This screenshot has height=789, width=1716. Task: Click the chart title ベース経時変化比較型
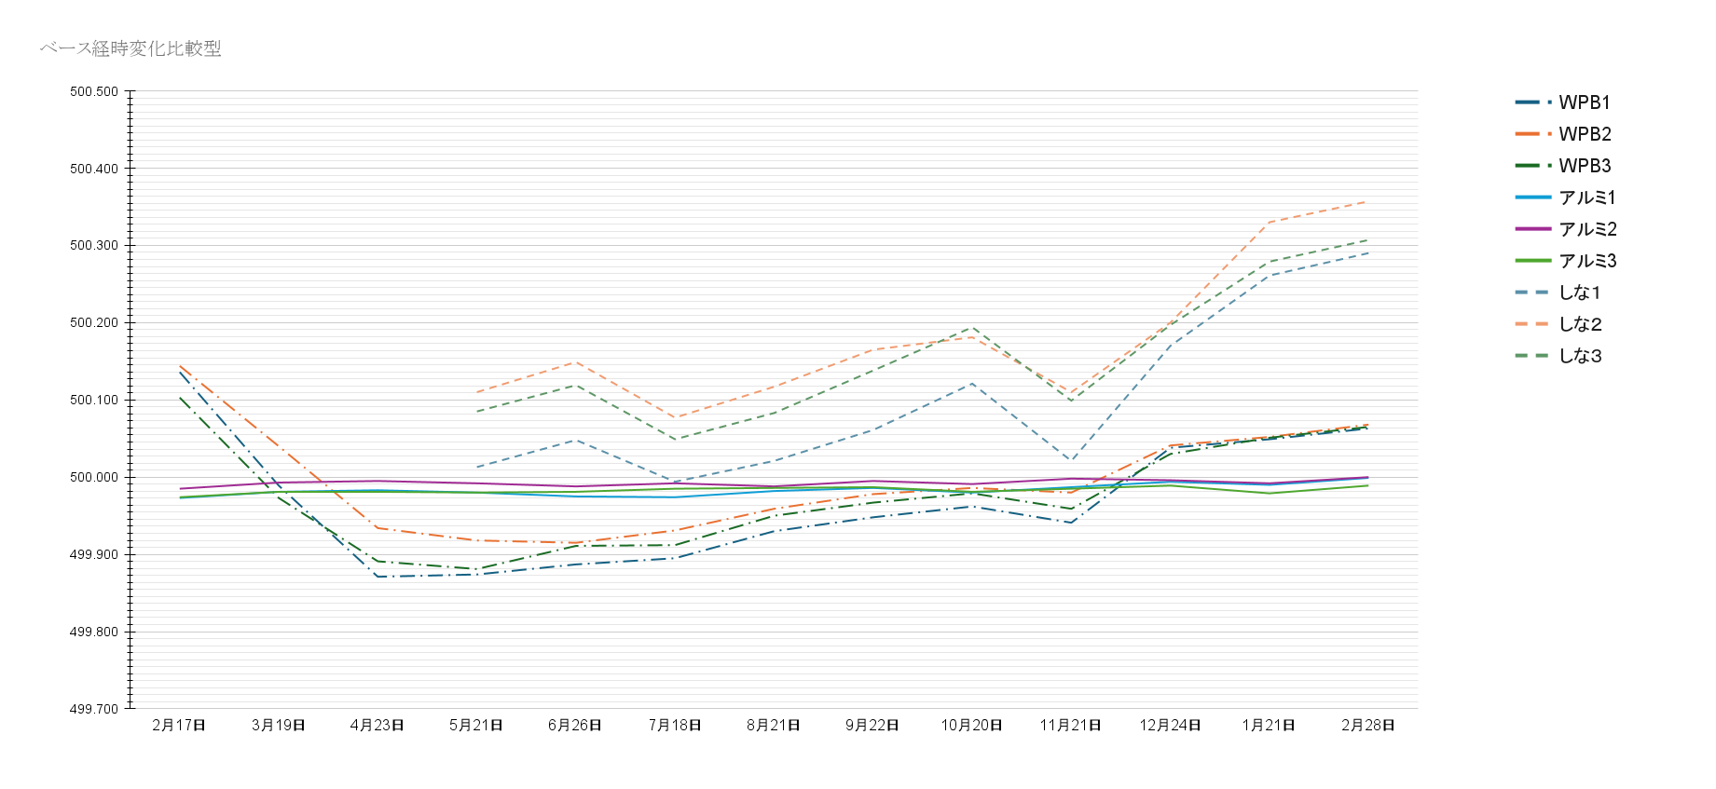click(130, 48)
